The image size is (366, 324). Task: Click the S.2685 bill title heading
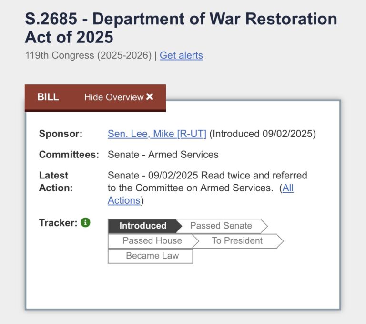click(x=181, y=28)
